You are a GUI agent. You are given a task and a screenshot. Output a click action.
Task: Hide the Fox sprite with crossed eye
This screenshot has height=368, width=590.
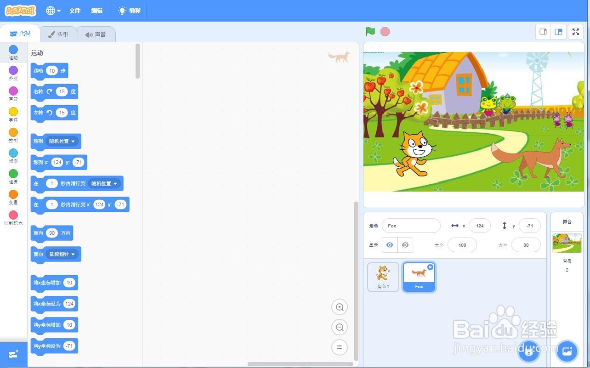coord(405,245)
